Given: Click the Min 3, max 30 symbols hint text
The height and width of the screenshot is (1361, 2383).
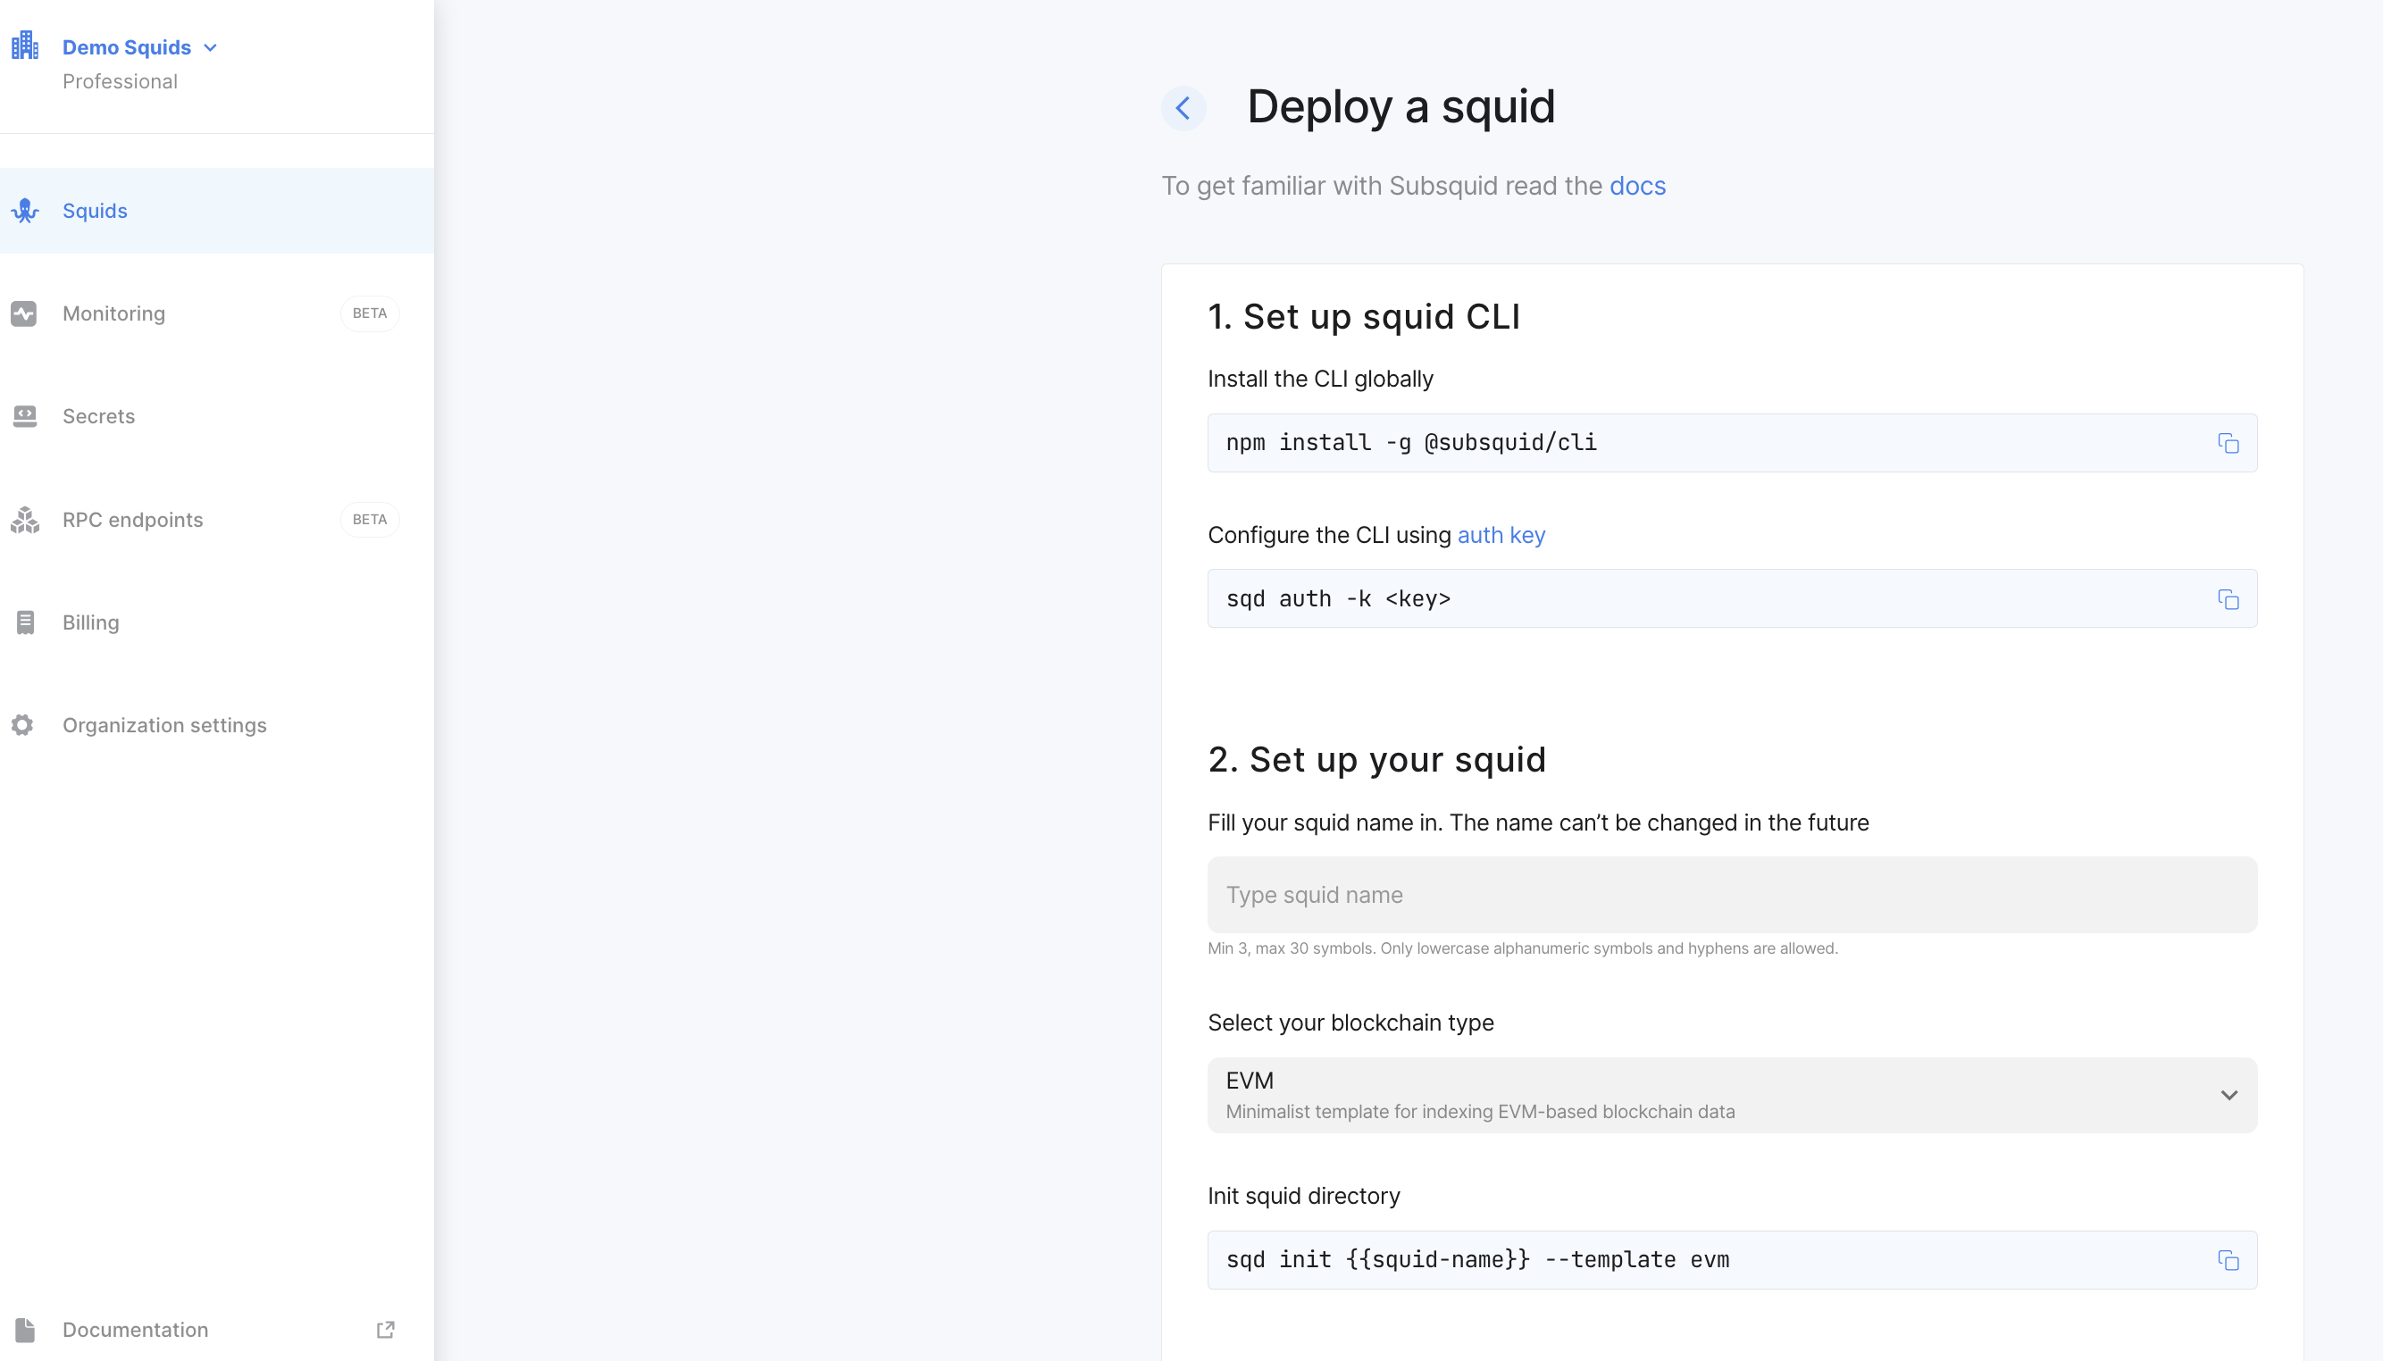Looking at the screenshot, I should [1522, 948].
